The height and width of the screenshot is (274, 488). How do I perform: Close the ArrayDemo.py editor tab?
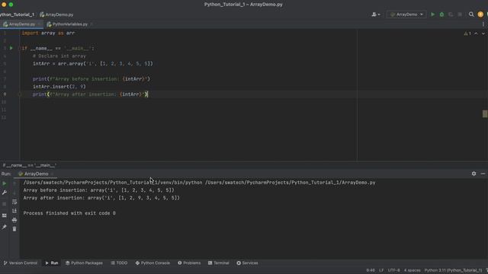[x=39, y=24]
